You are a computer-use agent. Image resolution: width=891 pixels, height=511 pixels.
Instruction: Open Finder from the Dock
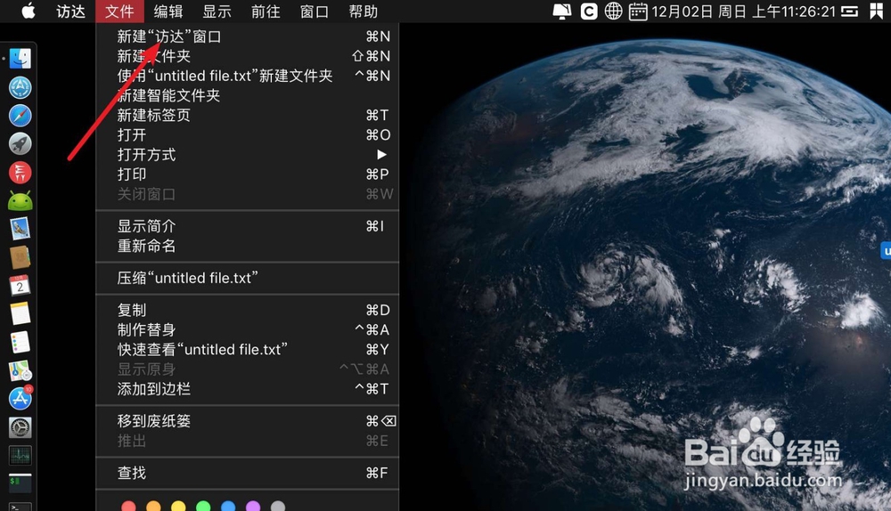[20, 59]
